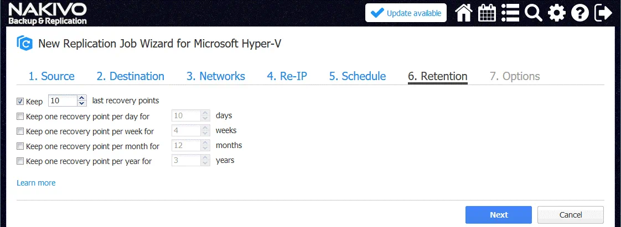Enable Keep one recovery point per year

tap(20, 161)
